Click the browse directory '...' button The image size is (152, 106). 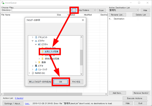pos(74,10)
